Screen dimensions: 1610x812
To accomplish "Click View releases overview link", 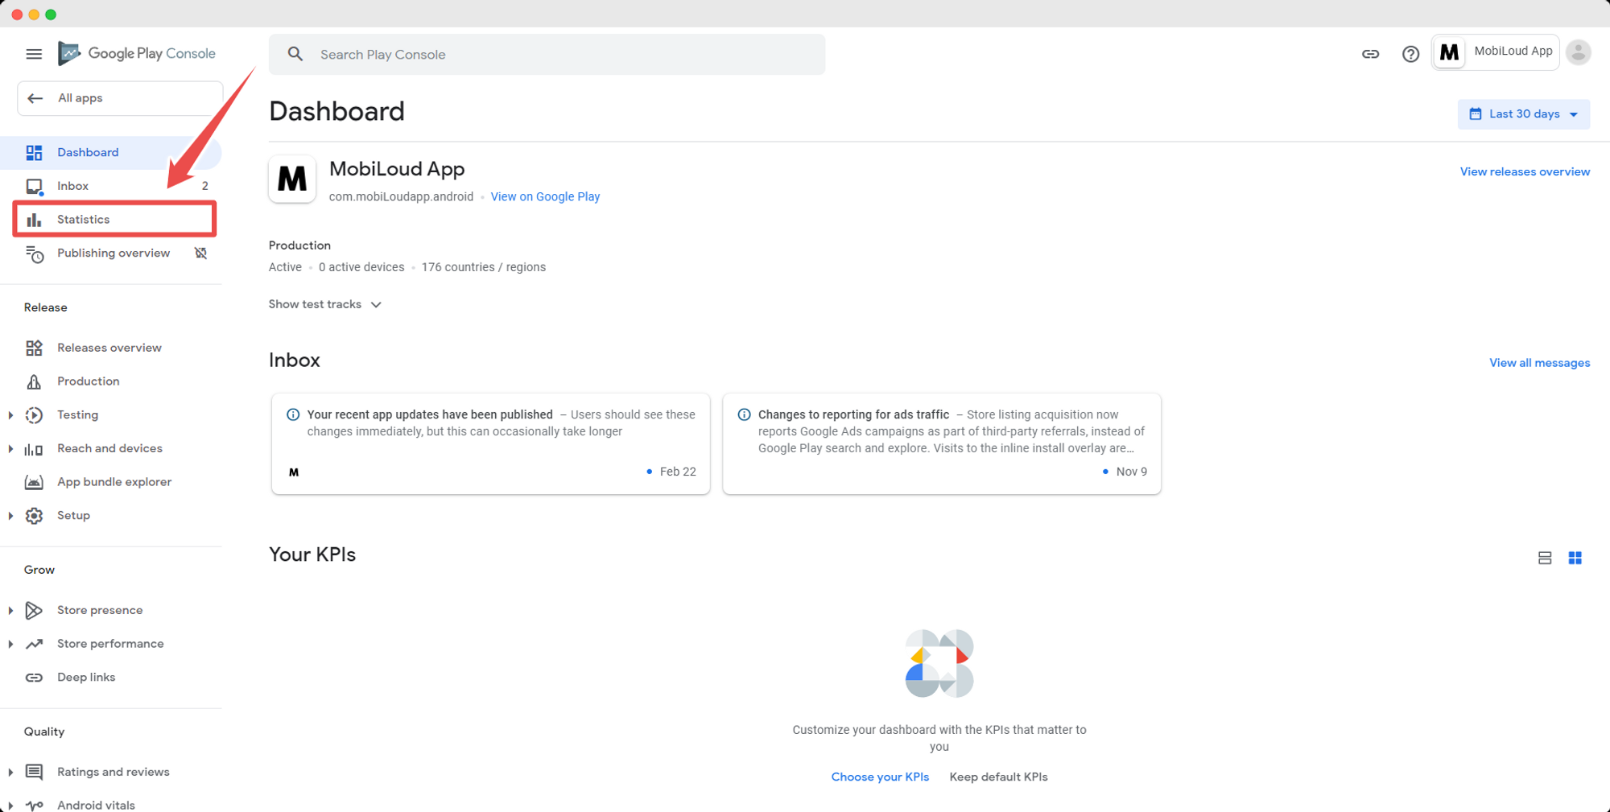I will pyautogui.click(x=1525, y=171).
